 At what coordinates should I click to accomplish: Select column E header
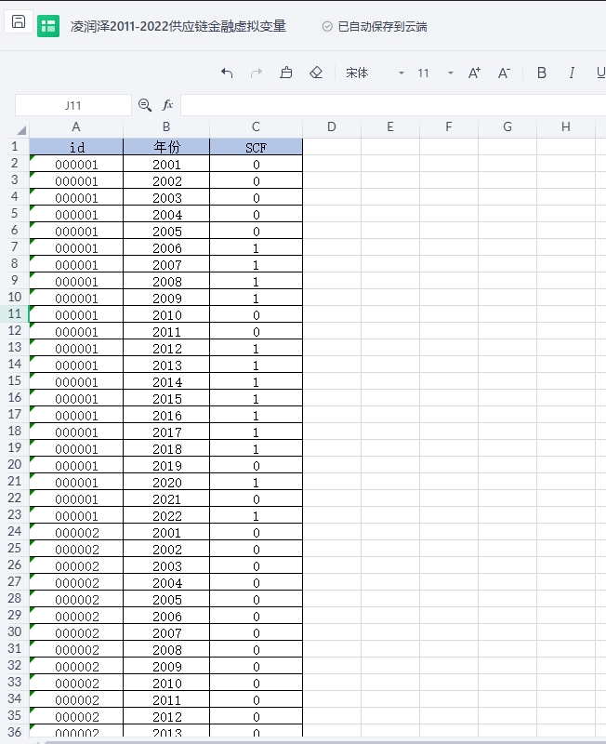390,127
